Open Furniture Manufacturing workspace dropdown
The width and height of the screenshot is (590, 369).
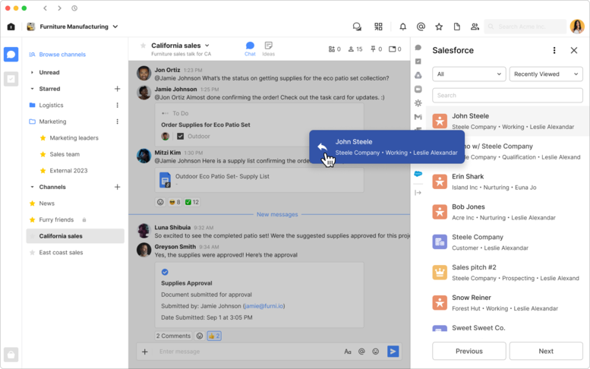pos(115,27)
